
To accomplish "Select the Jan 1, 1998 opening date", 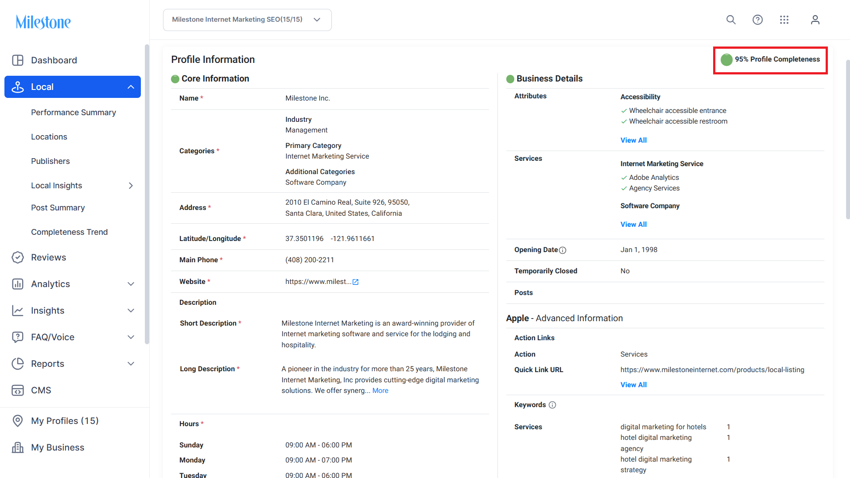I will pos(639,250).
